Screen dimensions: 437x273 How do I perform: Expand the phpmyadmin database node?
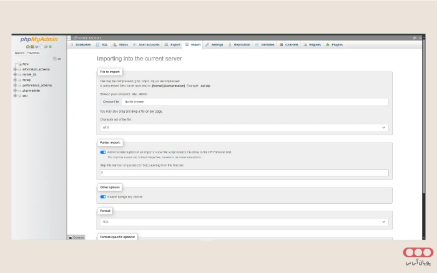click(15, 90)
